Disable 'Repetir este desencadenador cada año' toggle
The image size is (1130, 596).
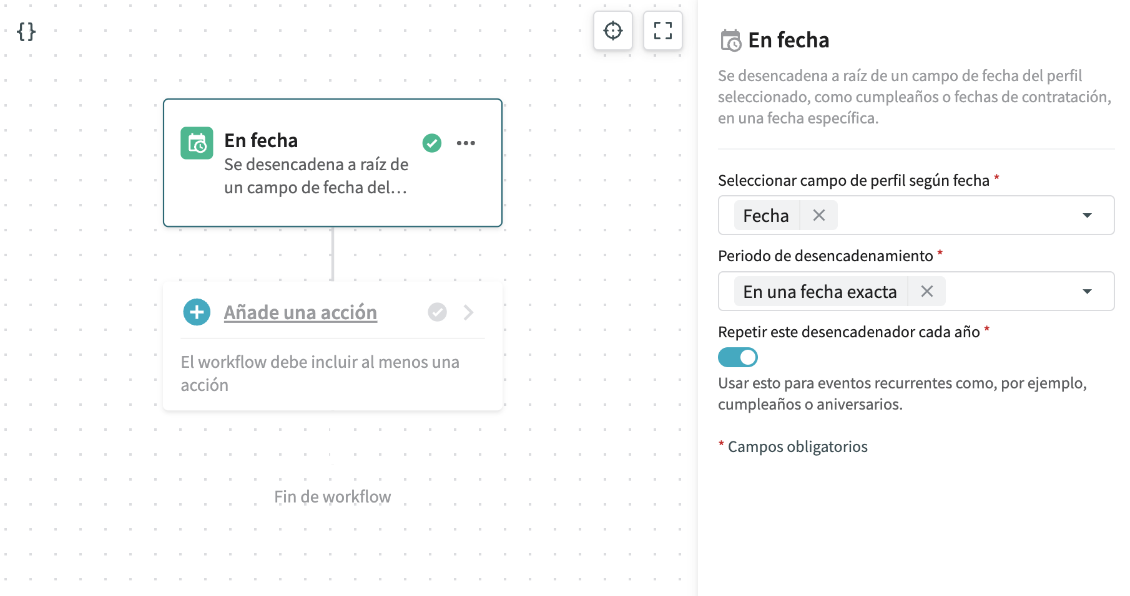[737, 357]
